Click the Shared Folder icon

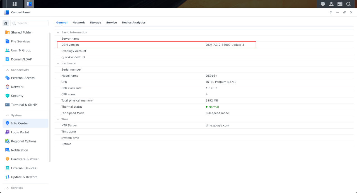[8, 32]
